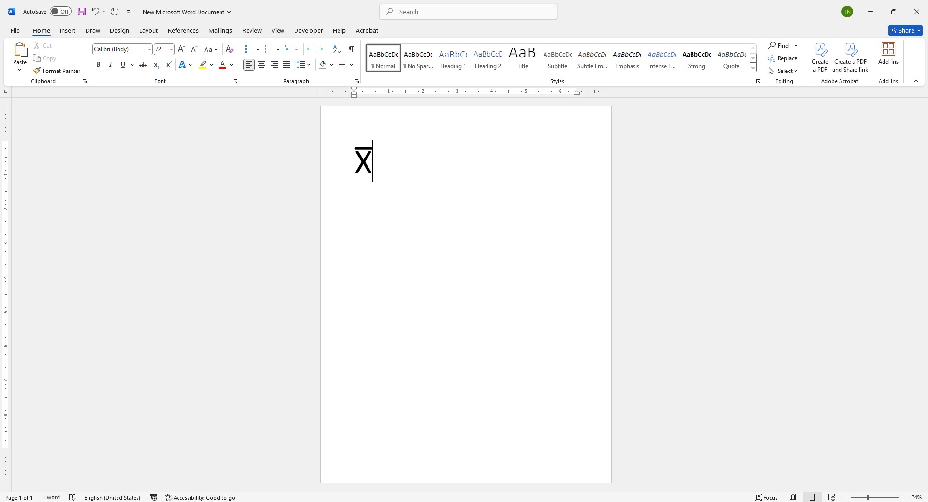
Task: Toggle Bold formatting
Action: pyautogui.click(x=98, y=65)
